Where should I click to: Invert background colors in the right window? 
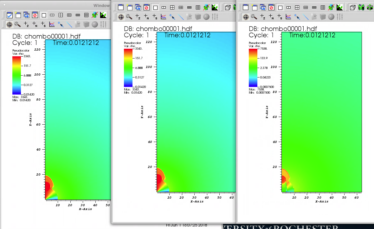pos(340,8)
